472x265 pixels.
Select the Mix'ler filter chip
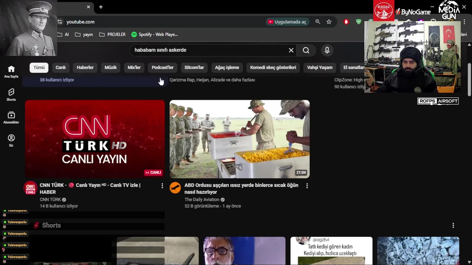point(134,67)
